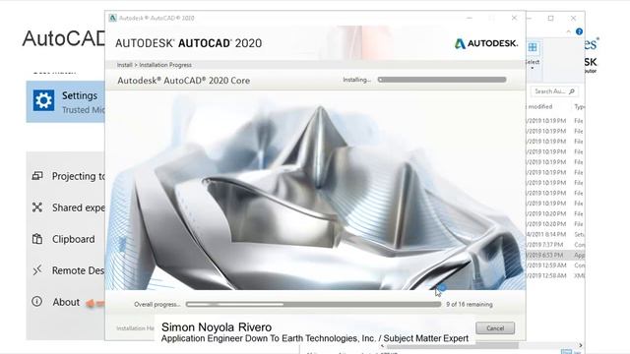Viewport: 630px width, 354px height.
Task: Click the Remote Desktop icon in sidebar
Action: pos(37,270)
